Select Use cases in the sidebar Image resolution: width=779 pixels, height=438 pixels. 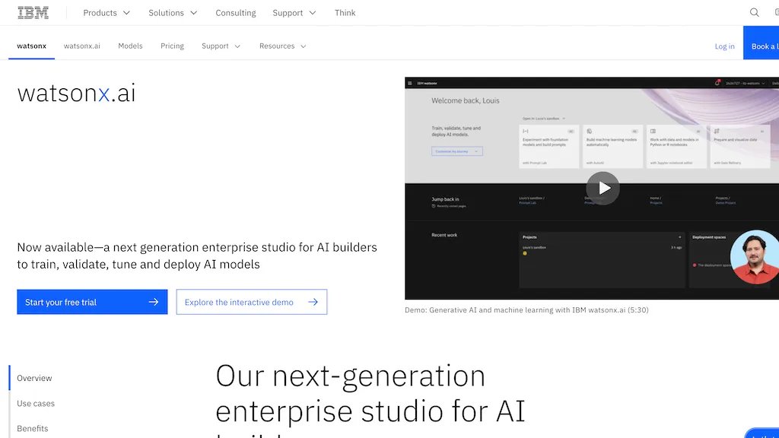(36, 403)
